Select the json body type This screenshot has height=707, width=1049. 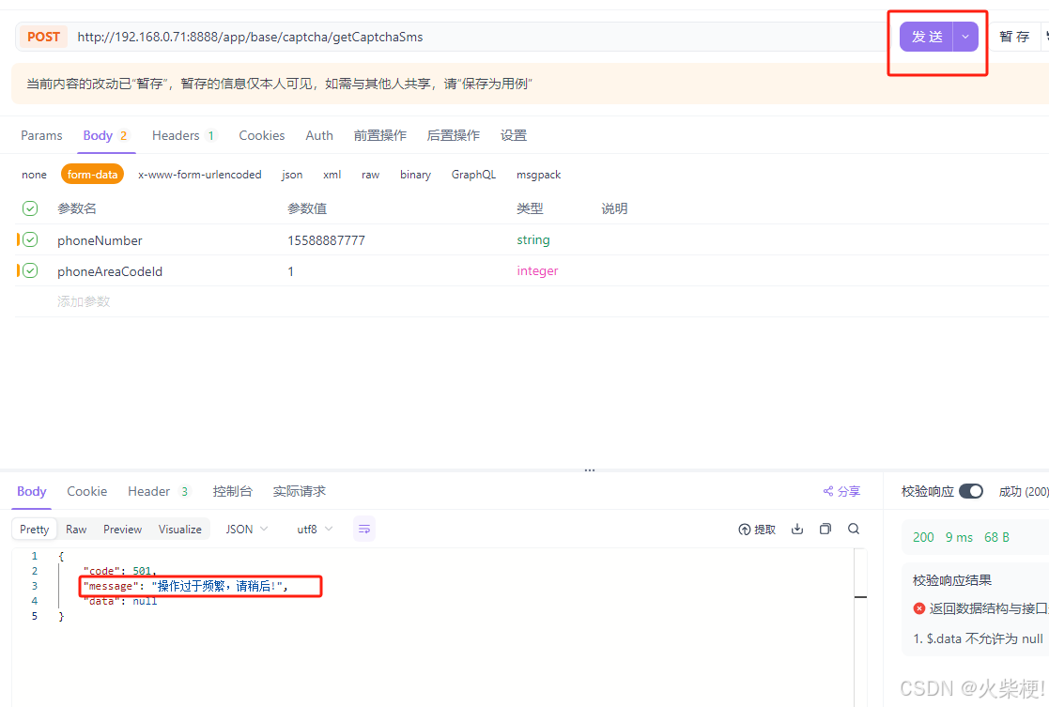point(292,175)
